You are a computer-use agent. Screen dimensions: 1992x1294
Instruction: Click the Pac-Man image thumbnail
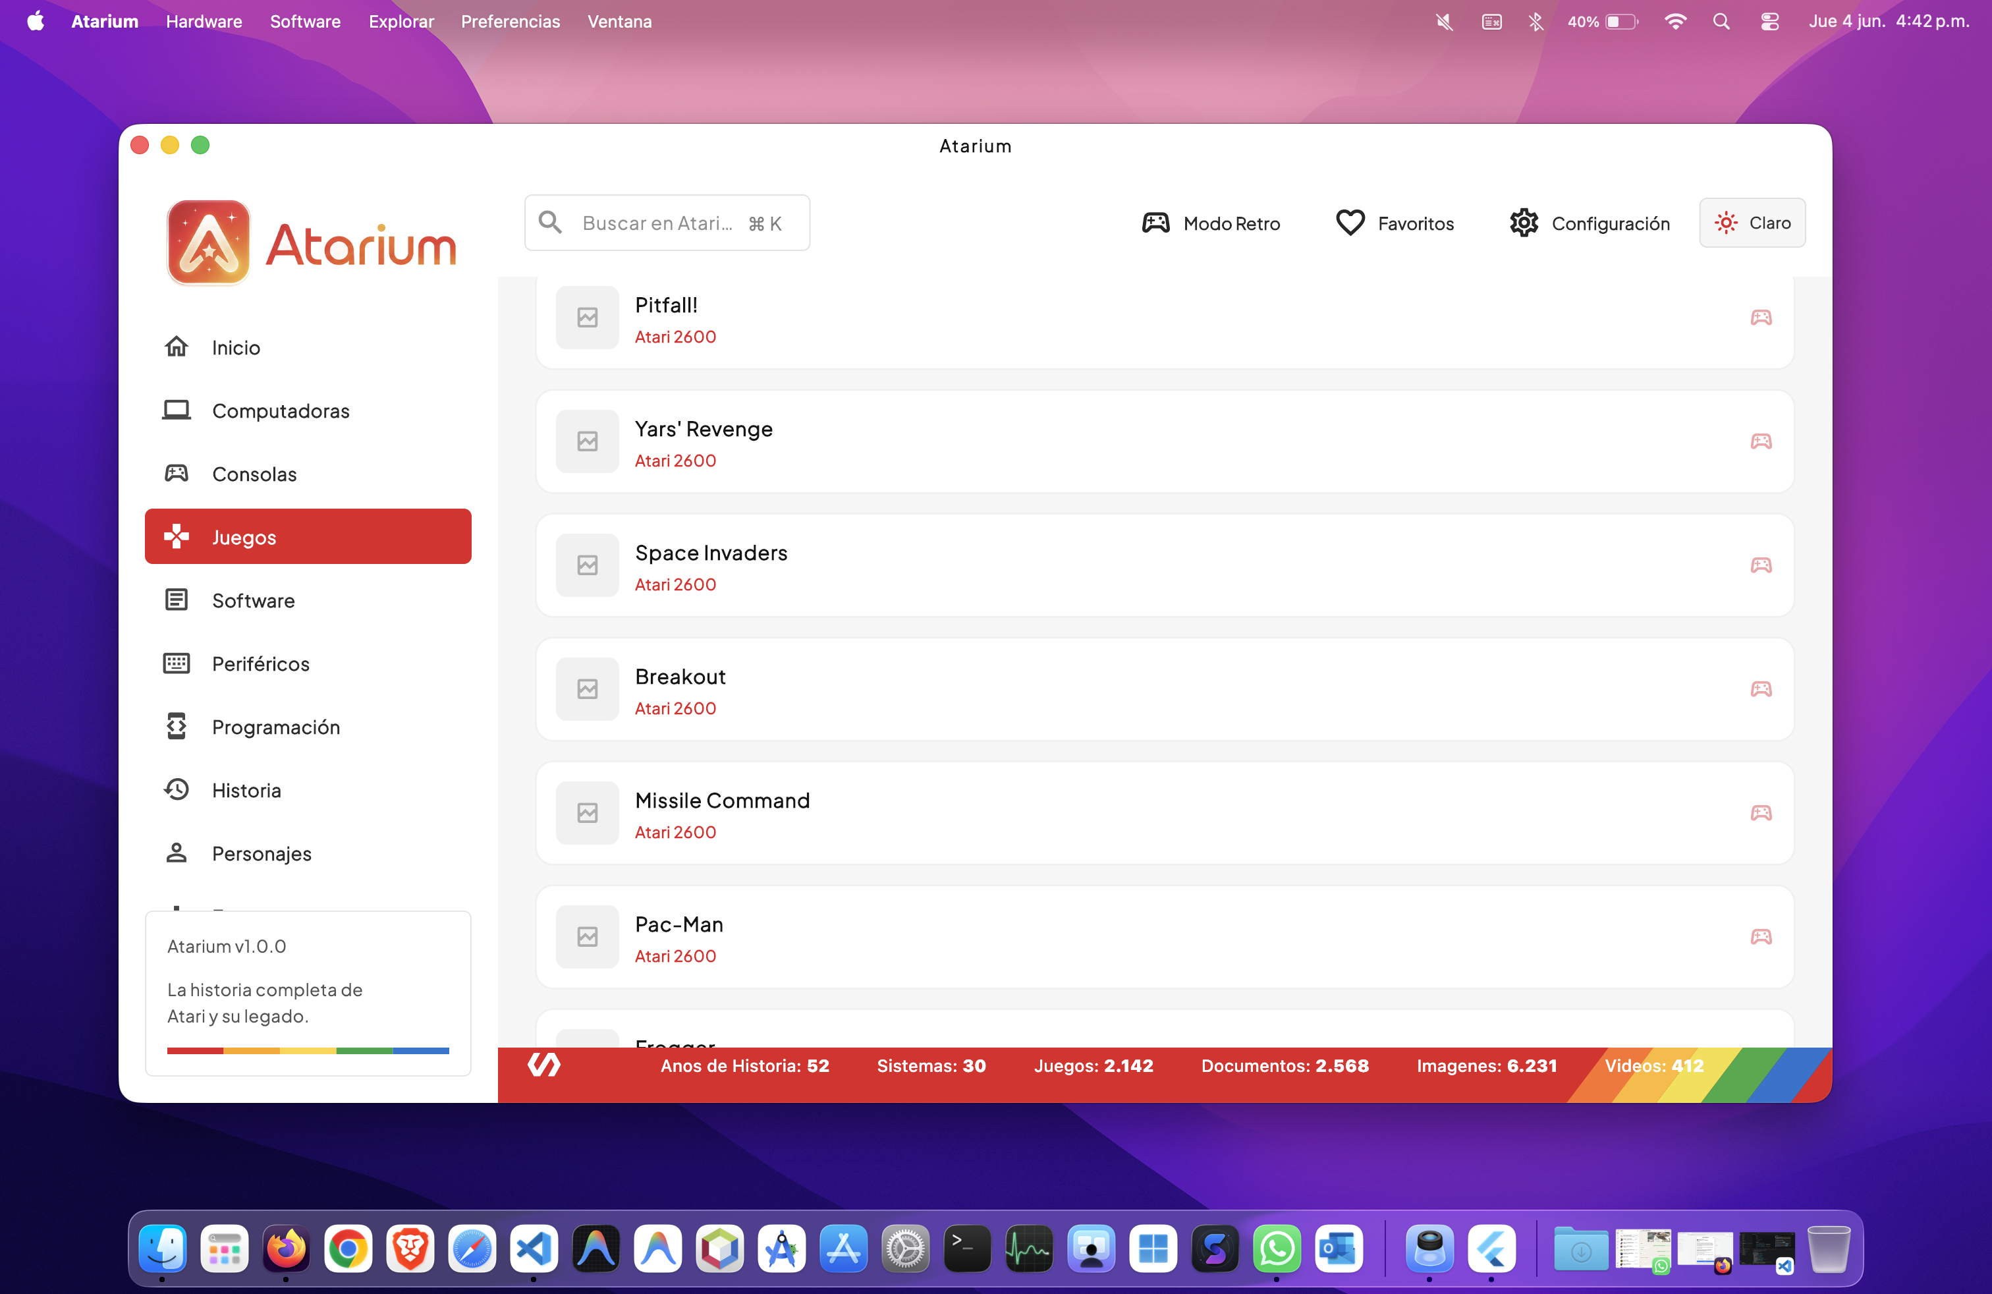pyautogui.click(x=588, y=937)
